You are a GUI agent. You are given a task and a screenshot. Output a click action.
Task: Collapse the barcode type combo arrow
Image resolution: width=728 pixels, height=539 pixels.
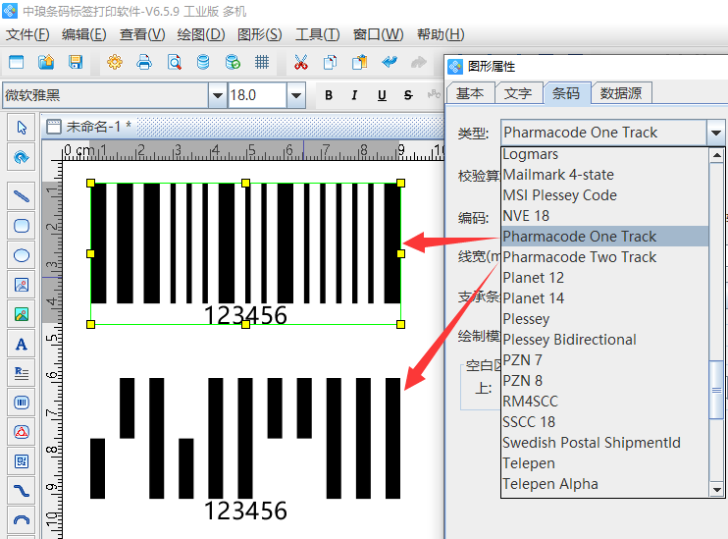click(716, 133)
